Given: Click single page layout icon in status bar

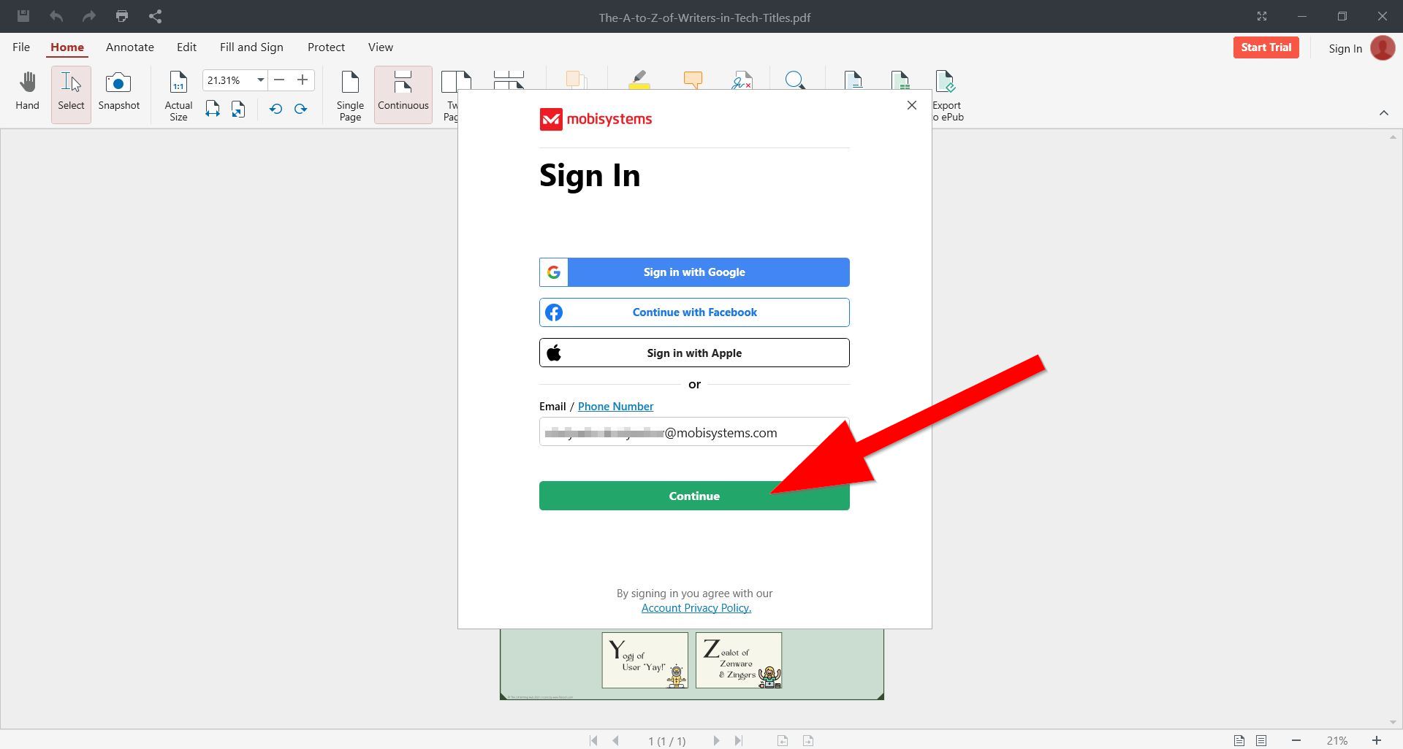Looking at the screenshot, I should coord(1239,740).
